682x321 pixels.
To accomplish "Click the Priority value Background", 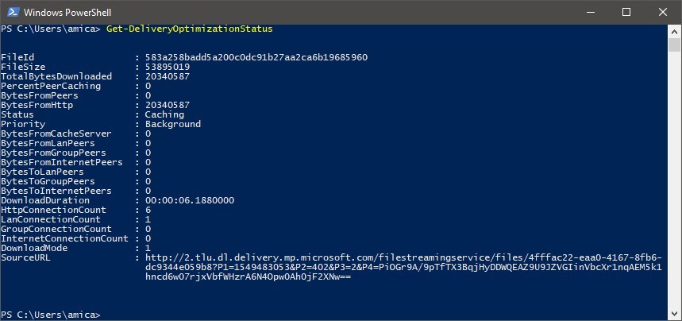I will click(173, 124).
